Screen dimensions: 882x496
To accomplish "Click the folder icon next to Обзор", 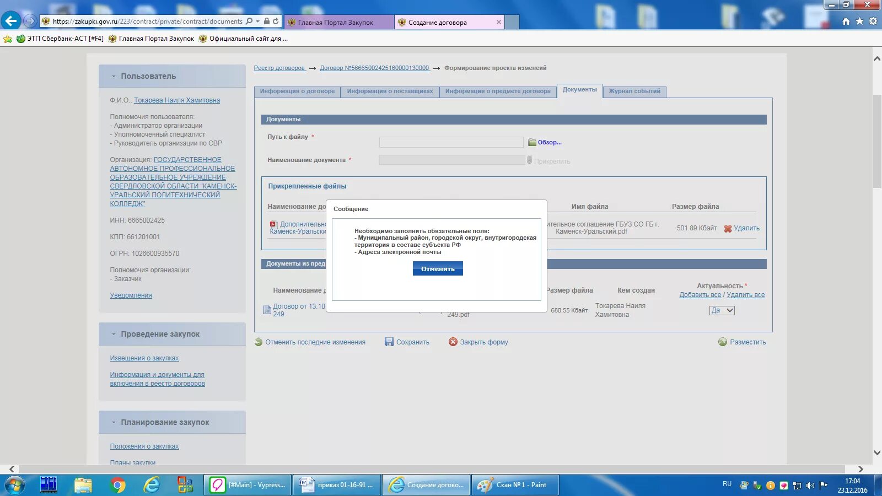I will (532, 142).
